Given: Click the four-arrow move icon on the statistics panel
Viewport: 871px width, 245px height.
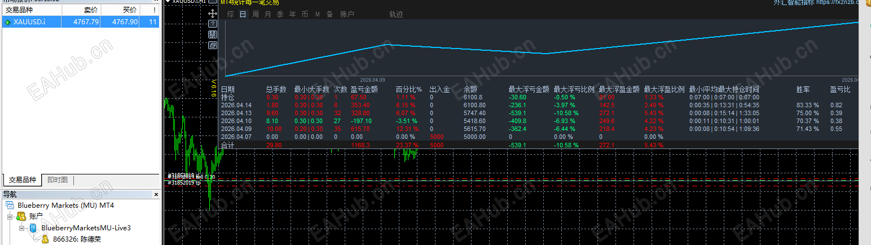Looking at the screenshot, I should (213, 14).
